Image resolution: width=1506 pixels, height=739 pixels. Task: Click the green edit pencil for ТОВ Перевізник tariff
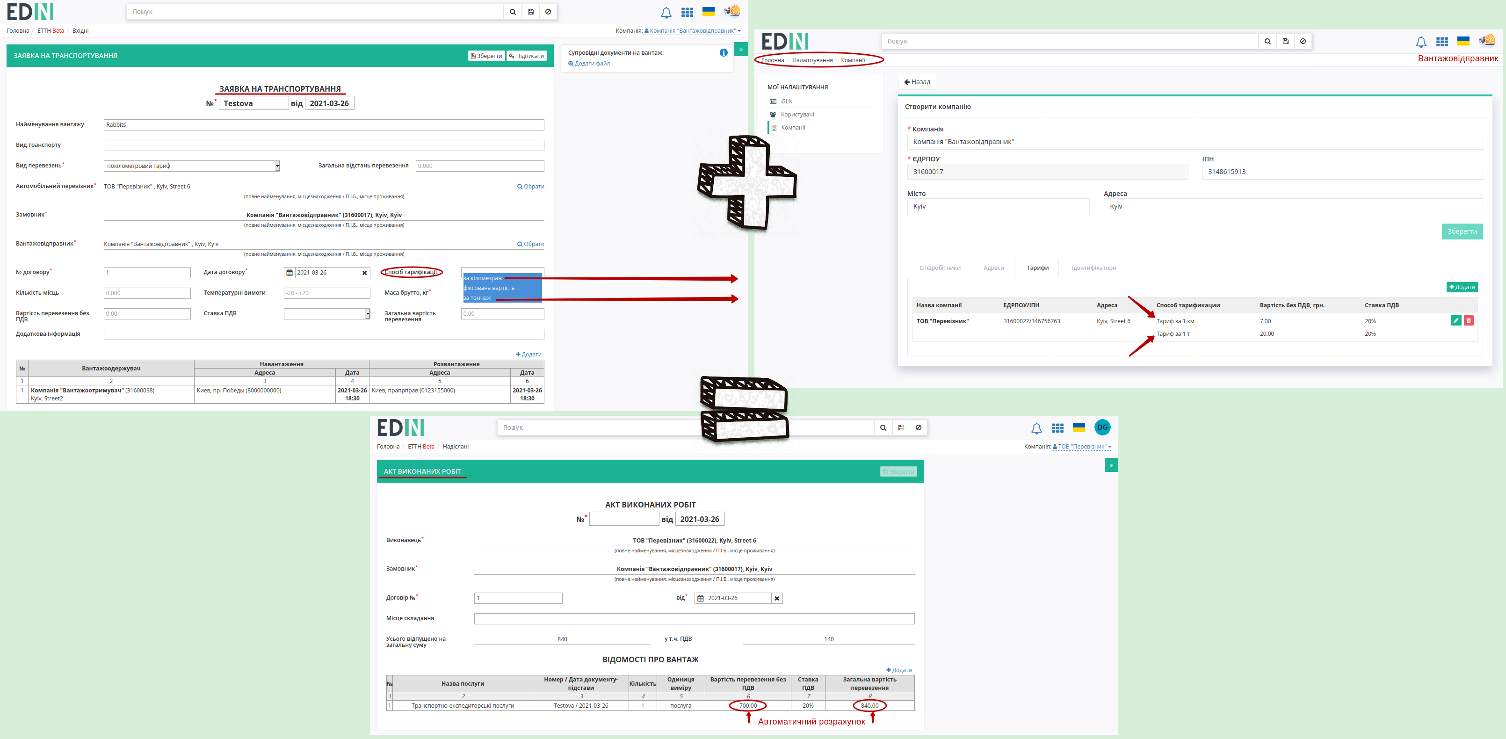[x=1455, y=320]
